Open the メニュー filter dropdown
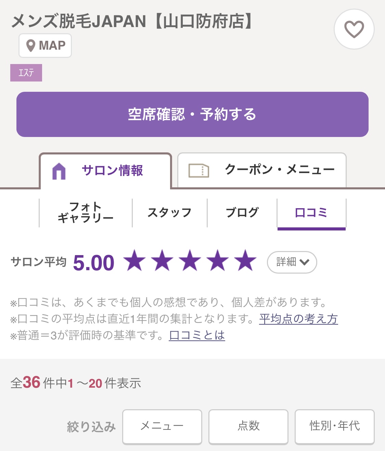The height and width of the screenshot is (451, 385). coord(162,426)
